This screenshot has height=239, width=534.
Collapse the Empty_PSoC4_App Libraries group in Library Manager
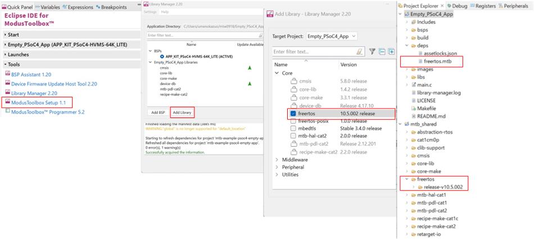point(151,62)
